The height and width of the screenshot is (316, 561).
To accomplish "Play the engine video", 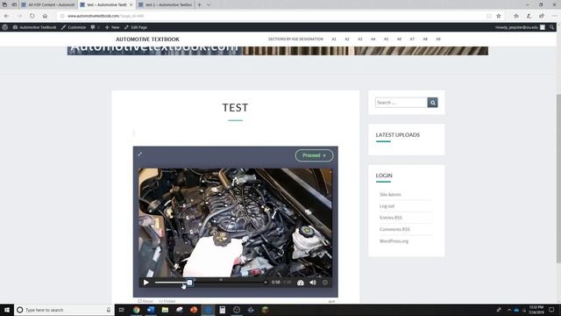I will pyautogui.click(x=146, y=283).
